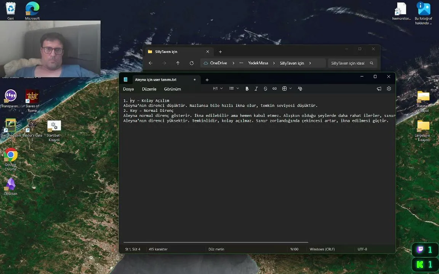Click the line '2. Key – Normal Direnç'

point(148,111)
